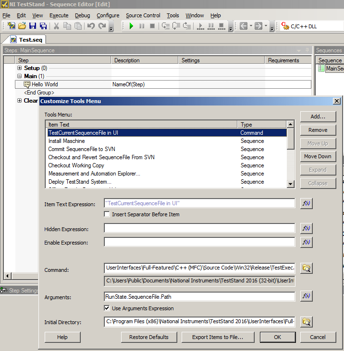344x351 pixels.
Task: Click the Help button in the dialog
Action: click(62, 337)
